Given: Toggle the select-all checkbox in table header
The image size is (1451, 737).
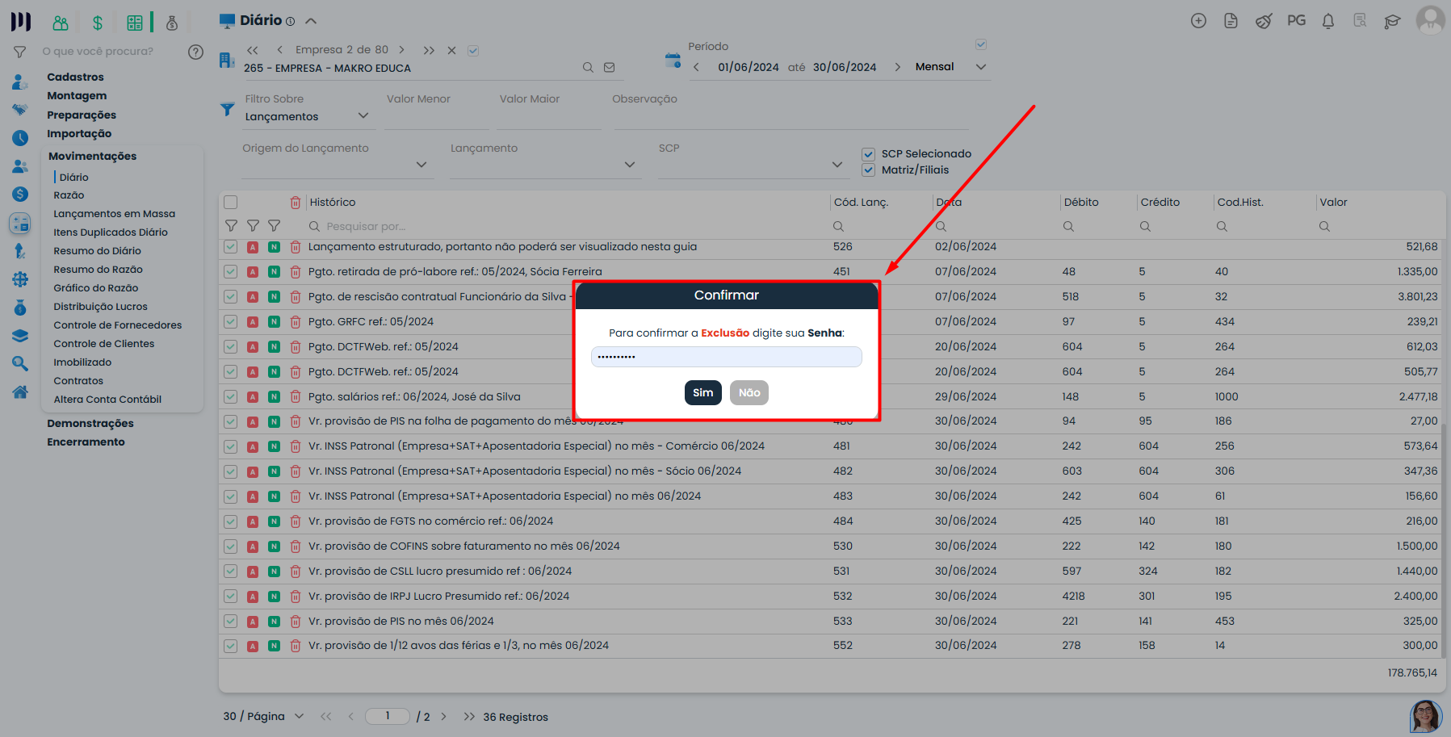Looking at the screenshot, I should tap(231, 203).
